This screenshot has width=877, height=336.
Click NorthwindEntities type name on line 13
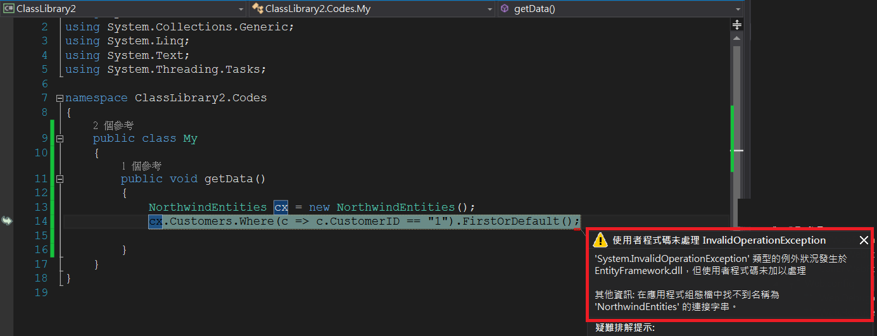208,207
